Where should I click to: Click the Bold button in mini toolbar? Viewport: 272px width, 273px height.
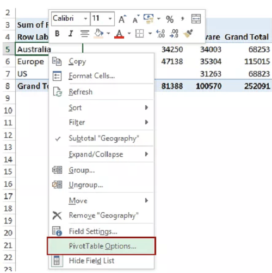(x=57, y=34)
